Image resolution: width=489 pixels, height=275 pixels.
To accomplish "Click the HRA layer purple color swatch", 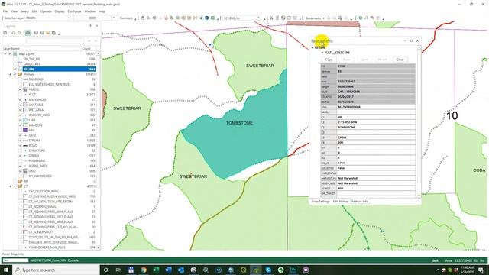I will (25, 130).
